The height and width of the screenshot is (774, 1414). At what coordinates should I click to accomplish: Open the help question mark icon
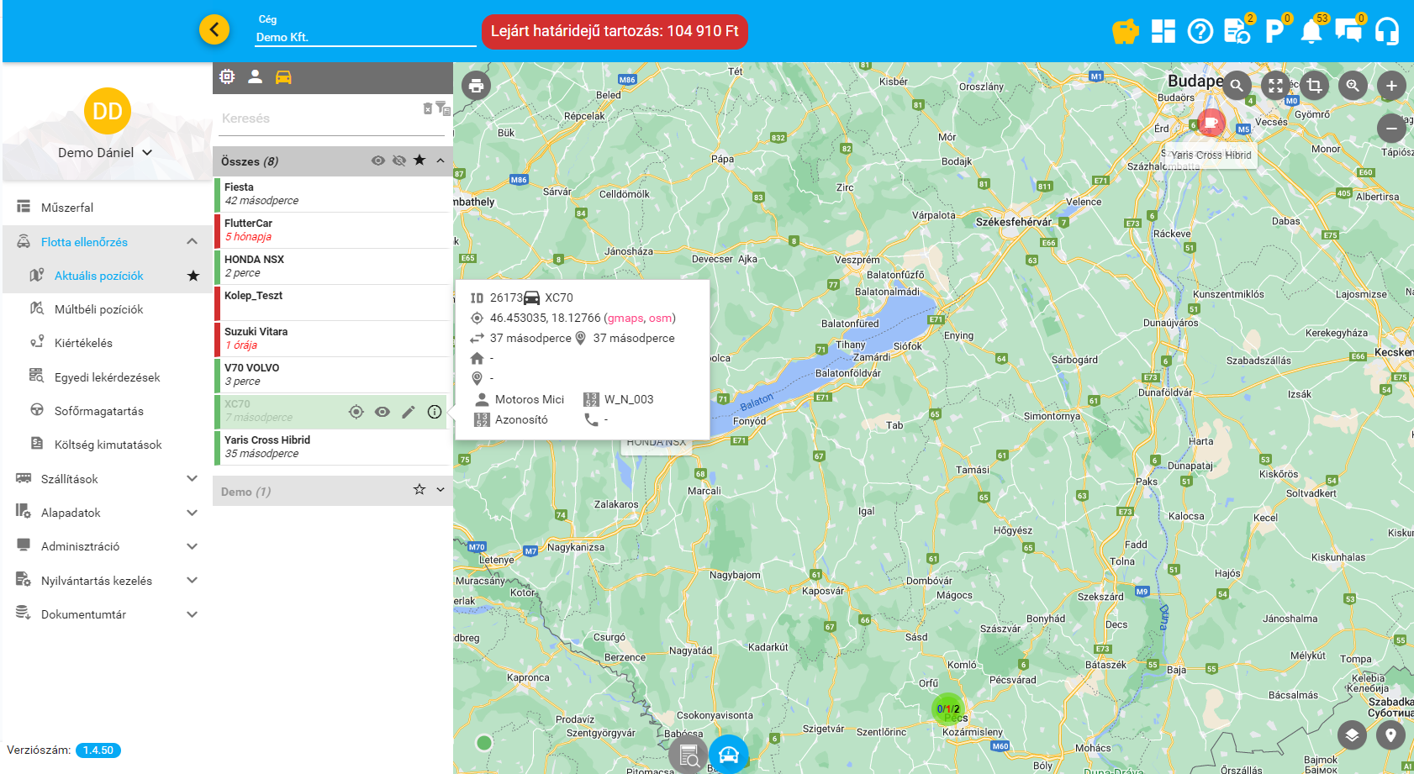coord(1200,32)
